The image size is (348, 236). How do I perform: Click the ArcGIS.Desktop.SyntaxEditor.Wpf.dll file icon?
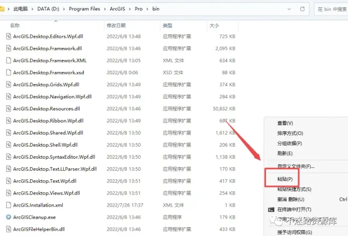[x=8, y=157]
